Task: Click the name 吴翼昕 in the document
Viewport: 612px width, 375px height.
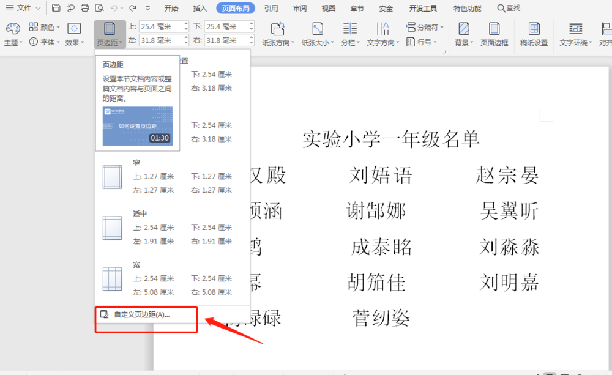Action: tap(509, 210)
